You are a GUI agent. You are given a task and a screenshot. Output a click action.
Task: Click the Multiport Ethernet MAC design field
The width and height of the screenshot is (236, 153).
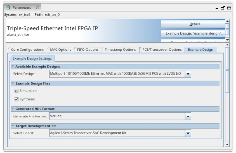click(117, 74)
